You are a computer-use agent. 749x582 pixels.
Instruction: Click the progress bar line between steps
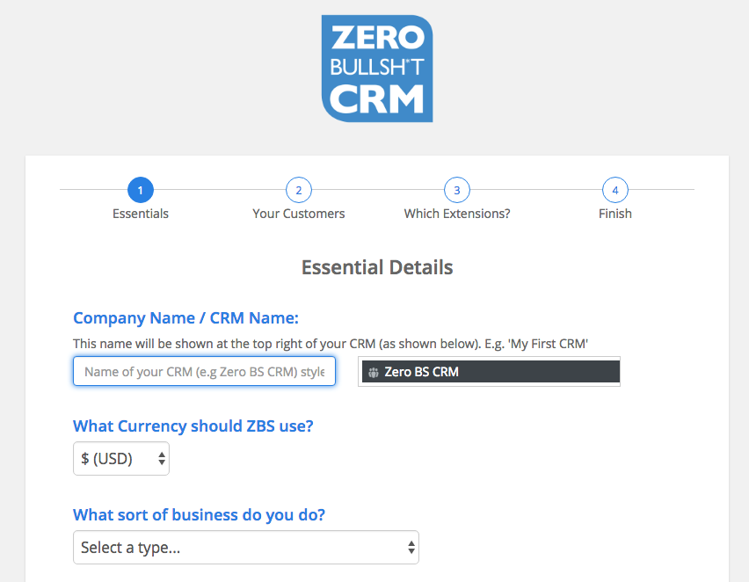220,188
